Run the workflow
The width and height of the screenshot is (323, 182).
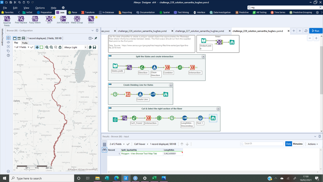pos(316,31)
